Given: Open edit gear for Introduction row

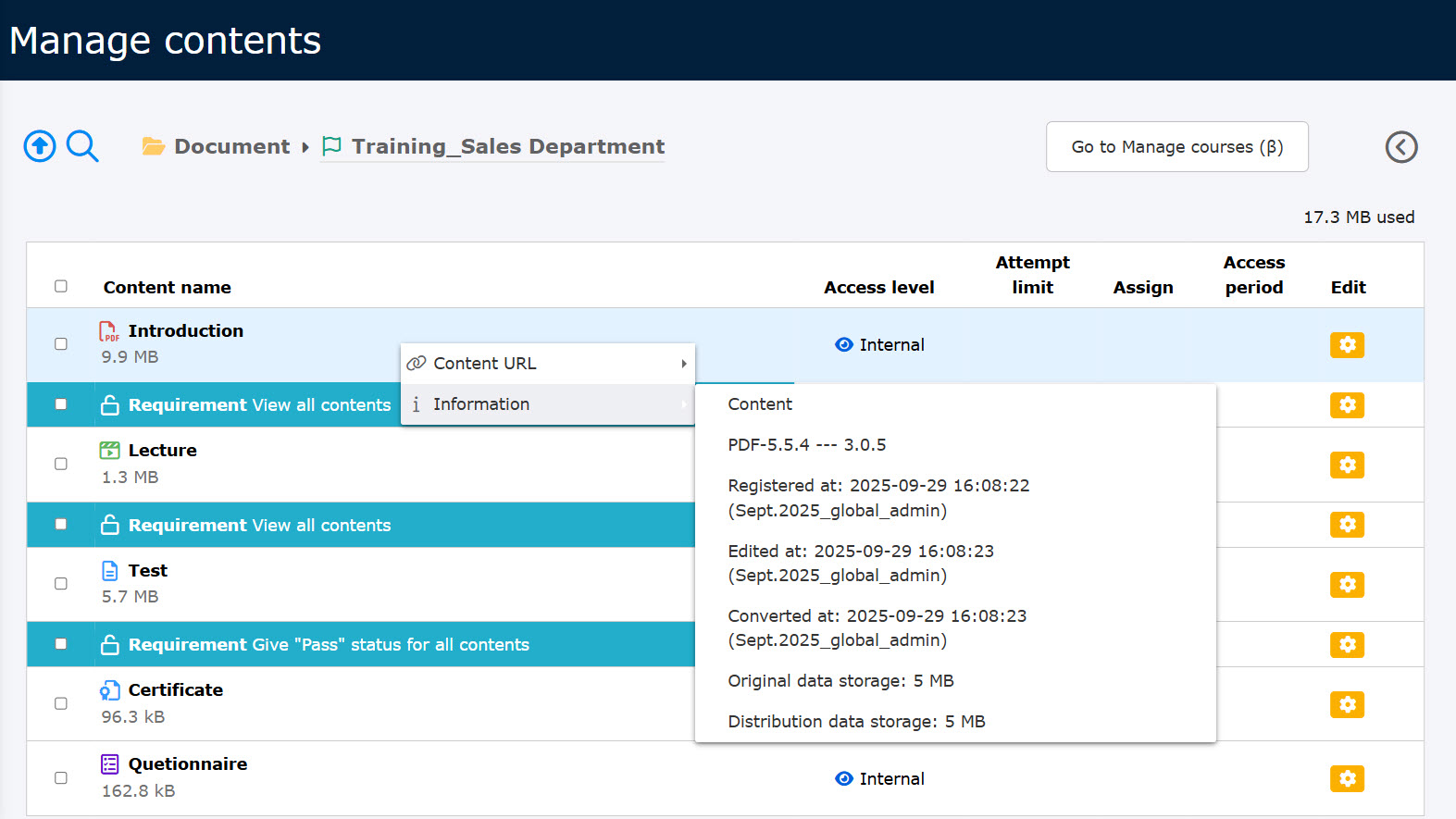Looking at the screenshot, I should pos(1347,345).
